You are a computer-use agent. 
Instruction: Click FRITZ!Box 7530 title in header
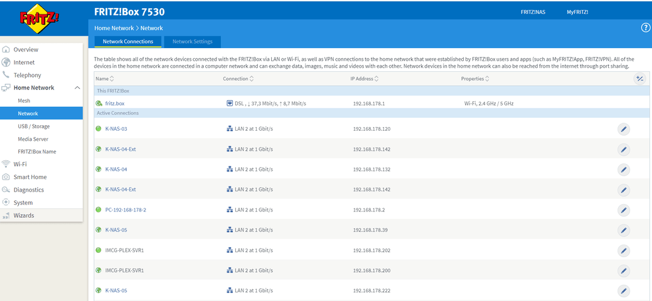coord(129,12)
